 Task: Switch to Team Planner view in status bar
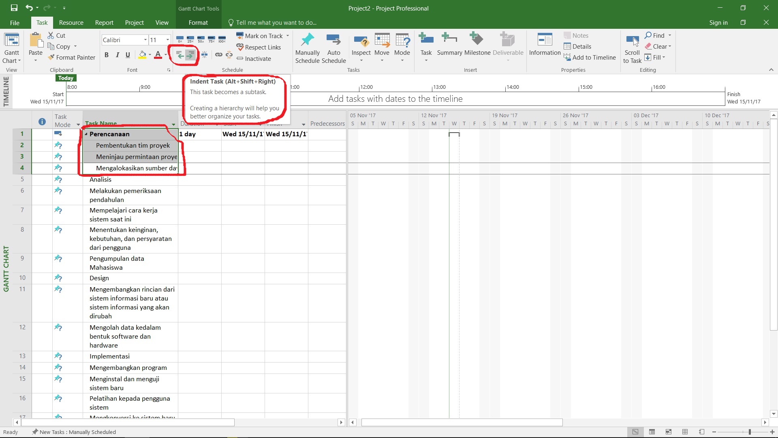click(x=669, y=432)
